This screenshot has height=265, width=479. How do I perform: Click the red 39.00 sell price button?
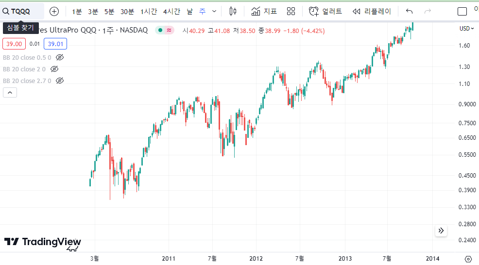pos(14,44)
